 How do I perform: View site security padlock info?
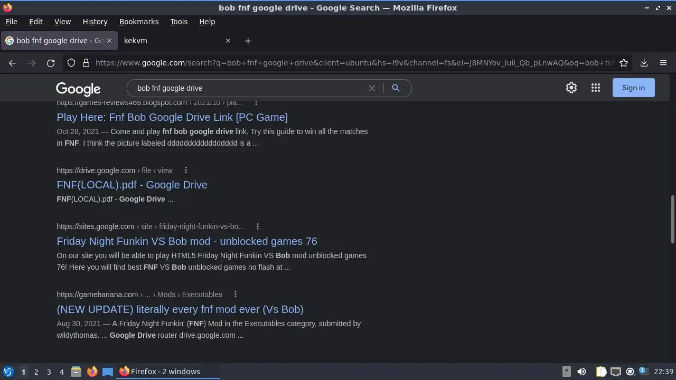[86, 63]
